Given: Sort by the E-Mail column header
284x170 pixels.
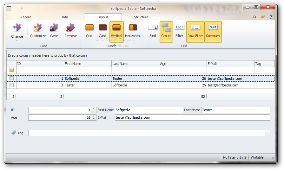Looking at the screenshot, I should point(231,64).
